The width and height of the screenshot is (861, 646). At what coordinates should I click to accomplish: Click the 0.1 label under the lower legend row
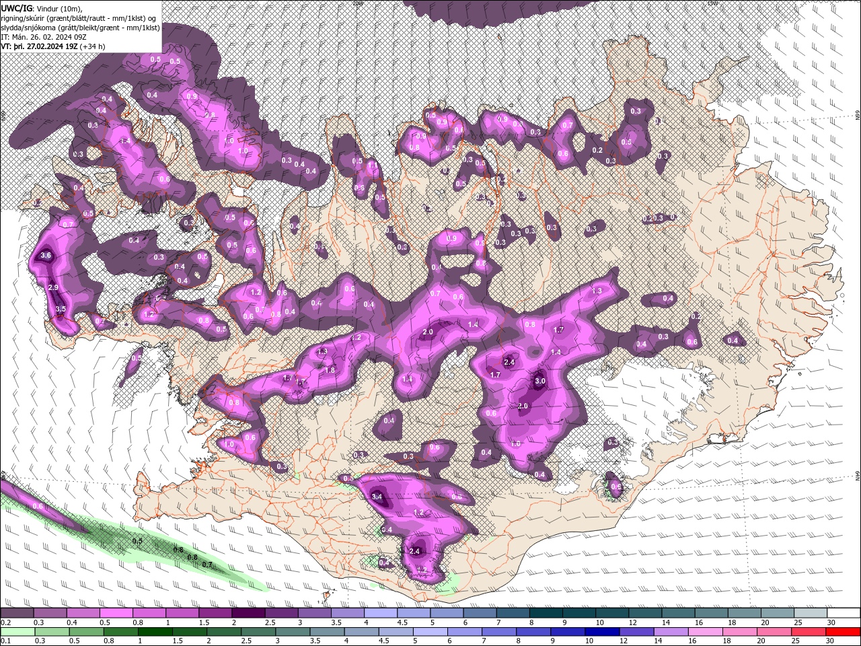click(5, 641)
